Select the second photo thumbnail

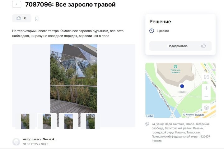coord(47,121)
